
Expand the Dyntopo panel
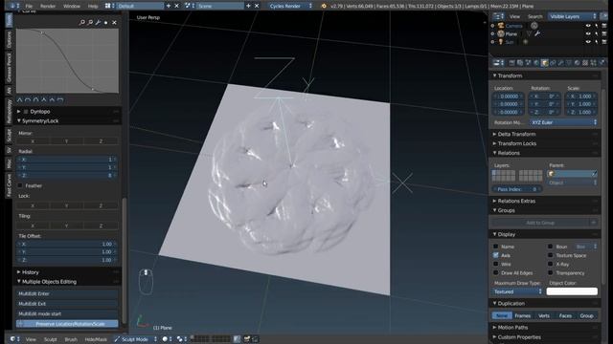tap(19, 111)
